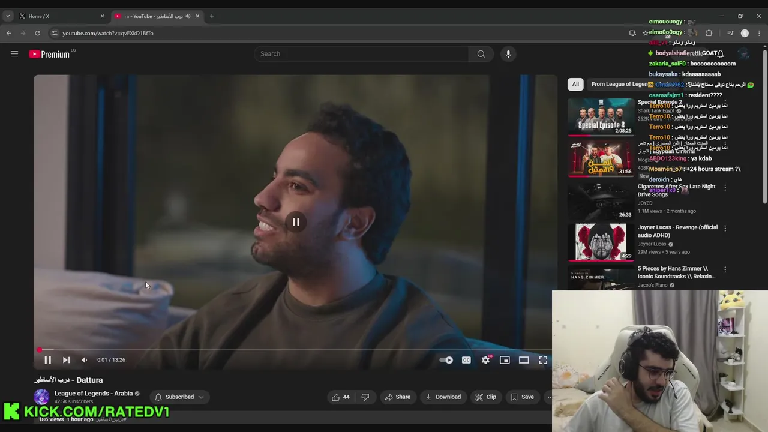768x432 pixels.
Task: Download the video
Action: (x=443, y=397)
